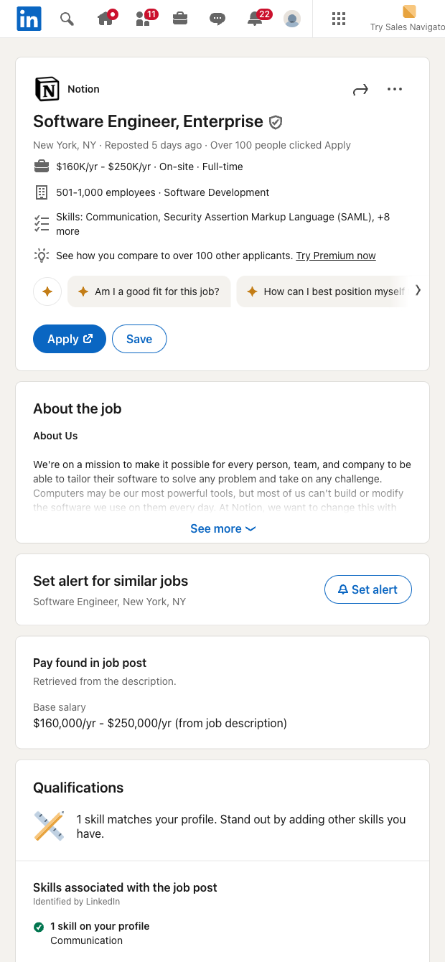Image resolution: width=445 pixels, height=962 pixels.
Task: Open My Network icon
Action: (144, 19)
